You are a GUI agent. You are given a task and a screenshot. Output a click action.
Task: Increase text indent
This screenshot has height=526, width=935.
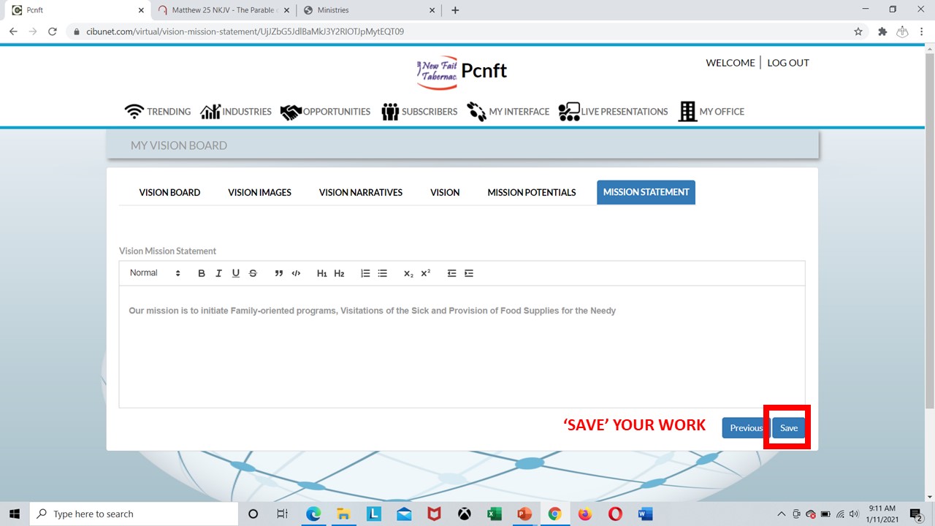469,273
